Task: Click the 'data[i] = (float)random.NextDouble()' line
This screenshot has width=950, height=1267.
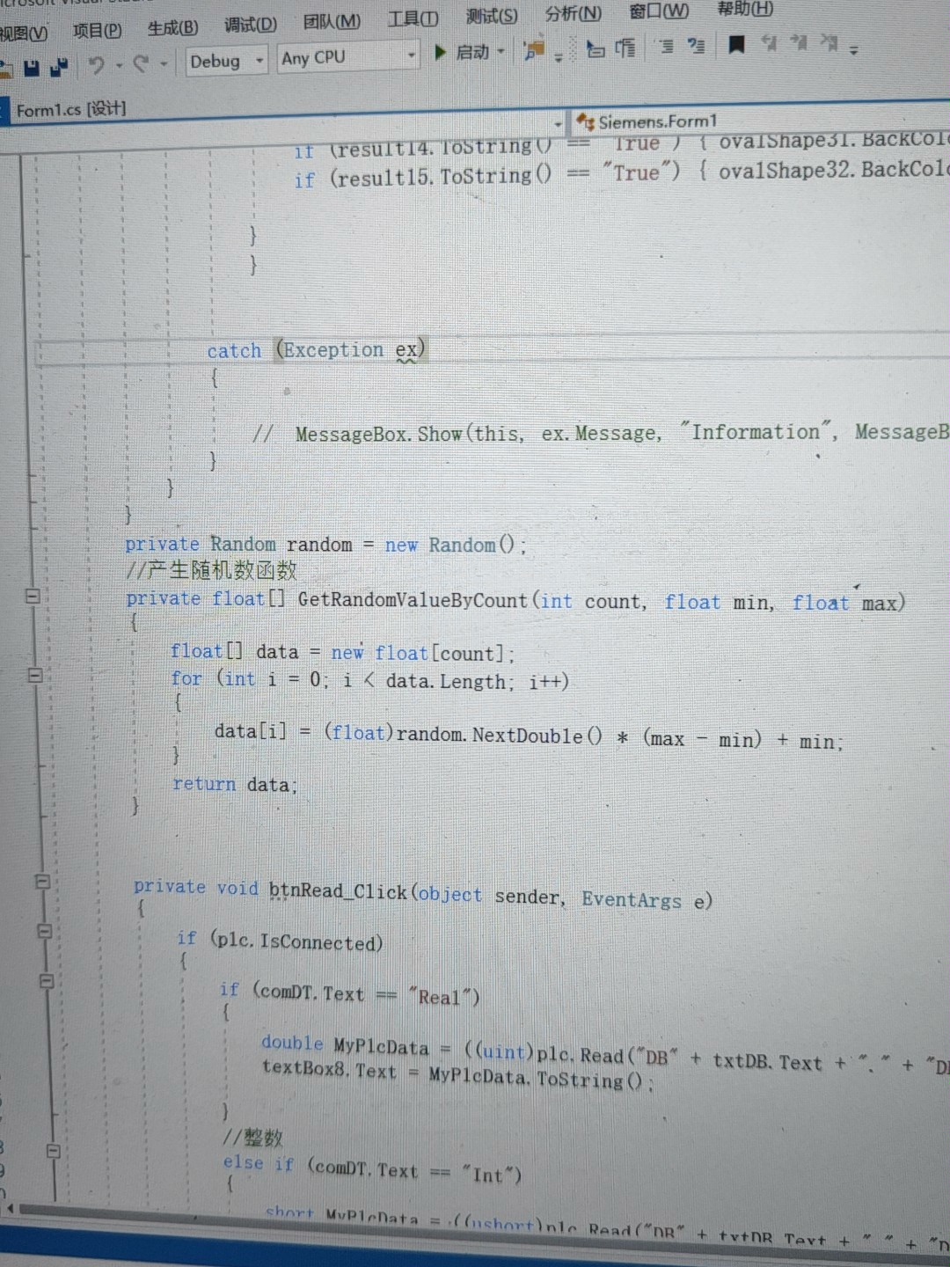Action: tap(529, 736)
